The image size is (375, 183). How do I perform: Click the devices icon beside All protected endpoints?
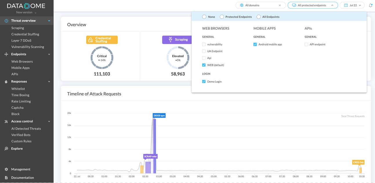click(x=294, y=5)
